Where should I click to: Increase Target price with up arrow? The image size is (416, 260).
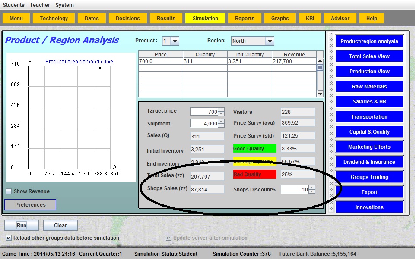221,110
